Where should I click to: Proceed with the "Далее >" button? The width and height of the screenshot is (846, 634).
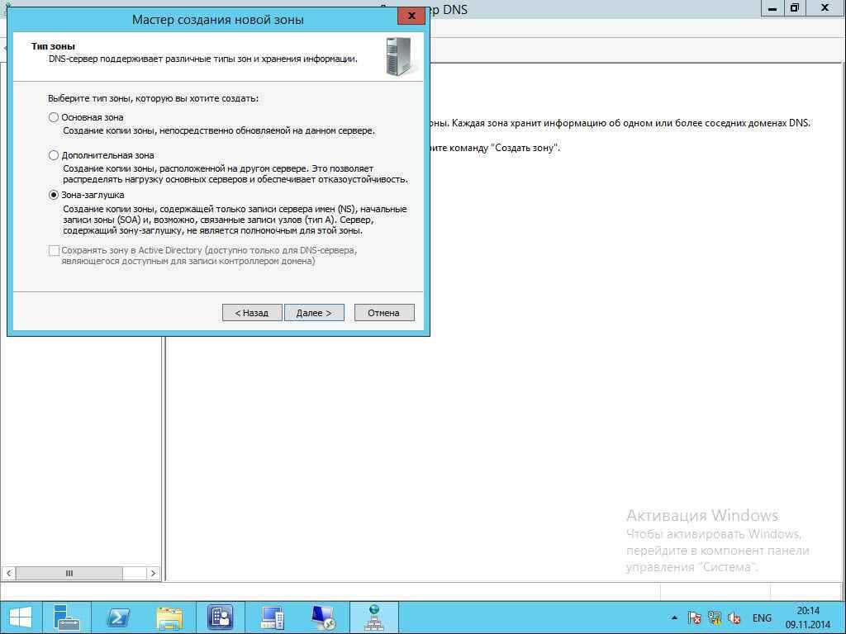point(314,313)
